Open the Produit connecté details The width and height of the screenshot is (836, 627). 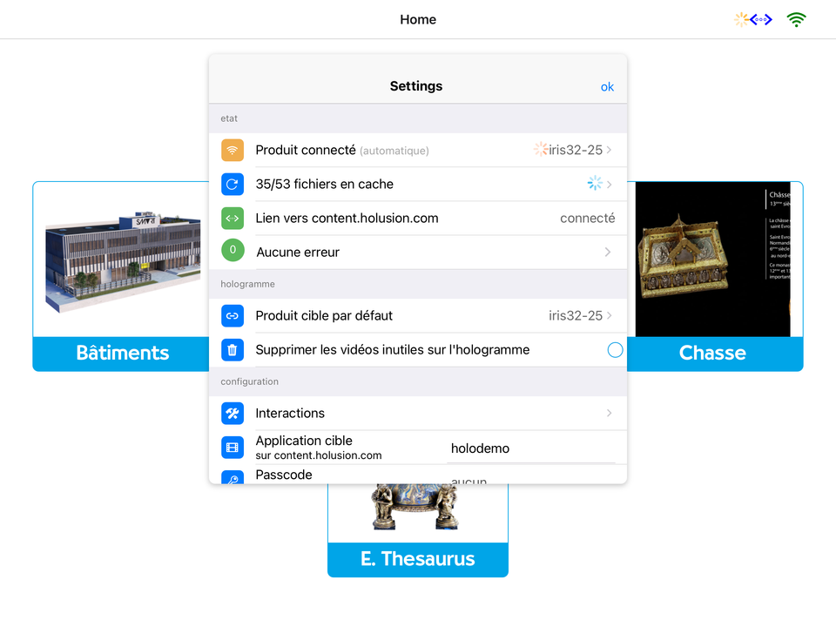[418, 150]
